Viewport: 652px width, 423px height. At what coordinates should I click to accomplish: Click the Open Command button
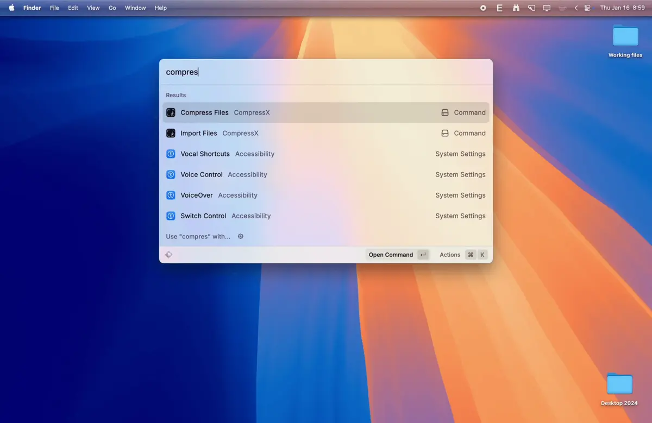pyautogui.click(x=398, y=255)
